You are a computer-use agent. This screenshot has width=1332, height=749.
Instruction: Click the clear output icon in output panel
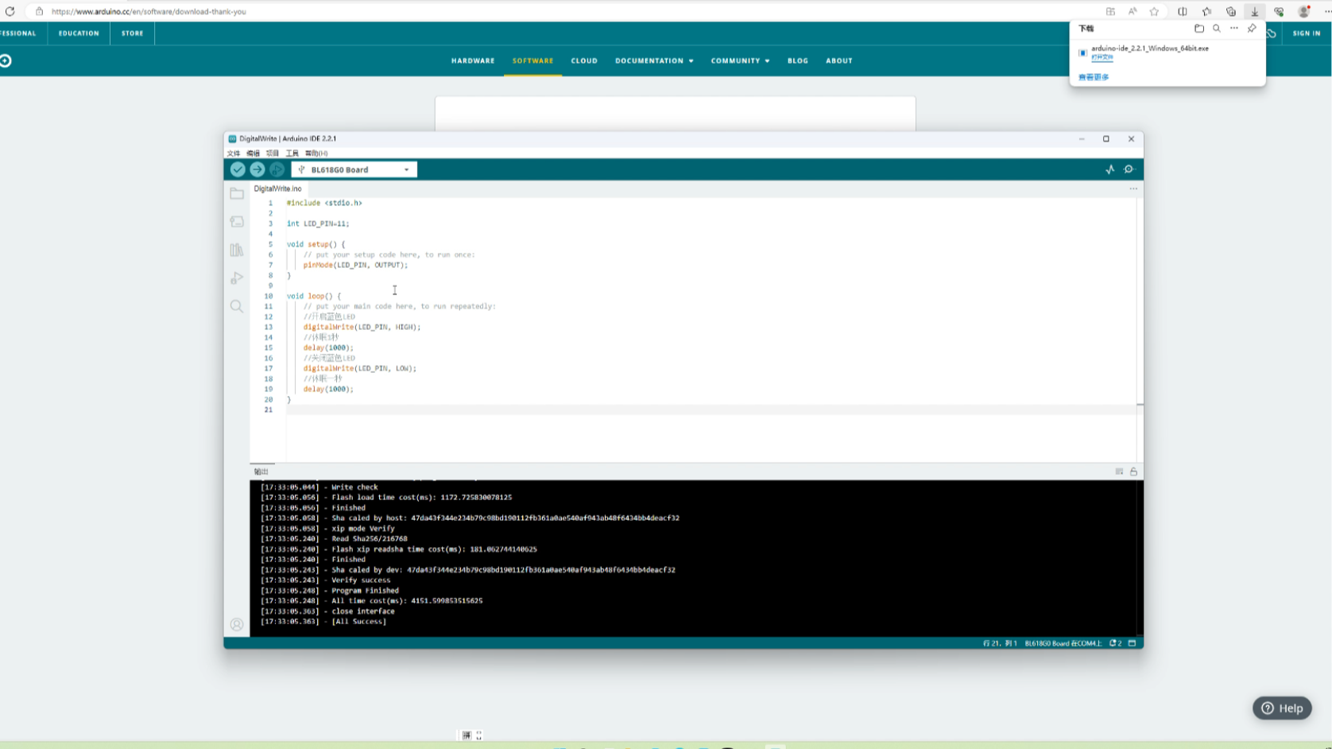[1119, 472]
